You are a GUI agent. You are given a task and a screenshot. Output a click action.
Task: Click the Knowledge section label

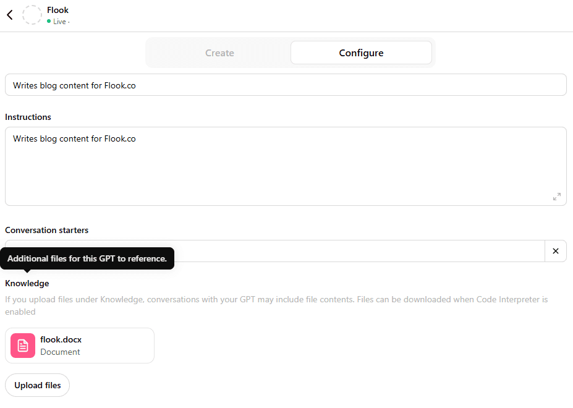[27, 283]
